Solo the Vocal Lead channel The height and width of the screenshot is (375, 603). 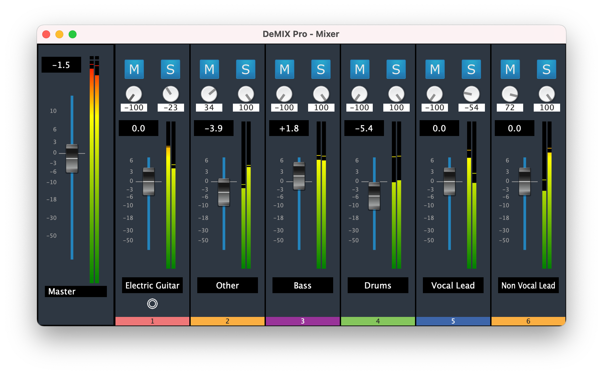pyautogui.click(x=471, y=69)
